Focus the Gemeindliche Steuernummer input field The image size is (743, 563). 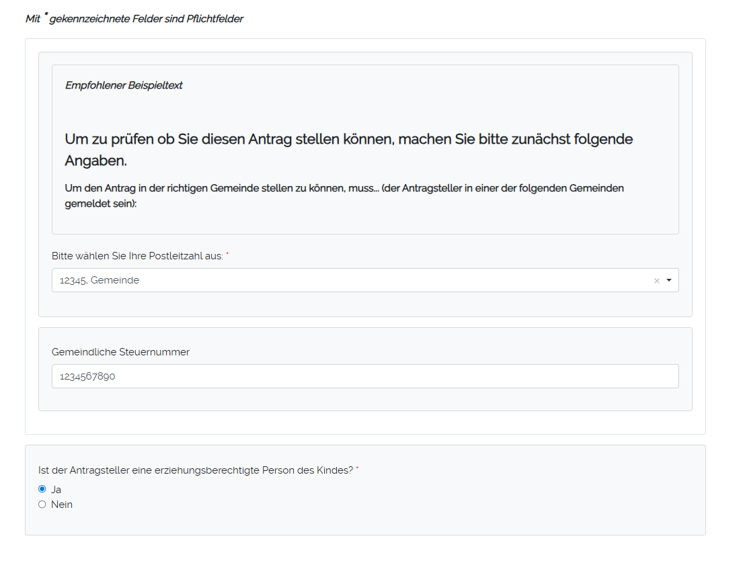click(x=364, y=376)
